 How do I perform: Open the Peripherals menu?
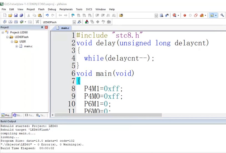tap(66, 9)
